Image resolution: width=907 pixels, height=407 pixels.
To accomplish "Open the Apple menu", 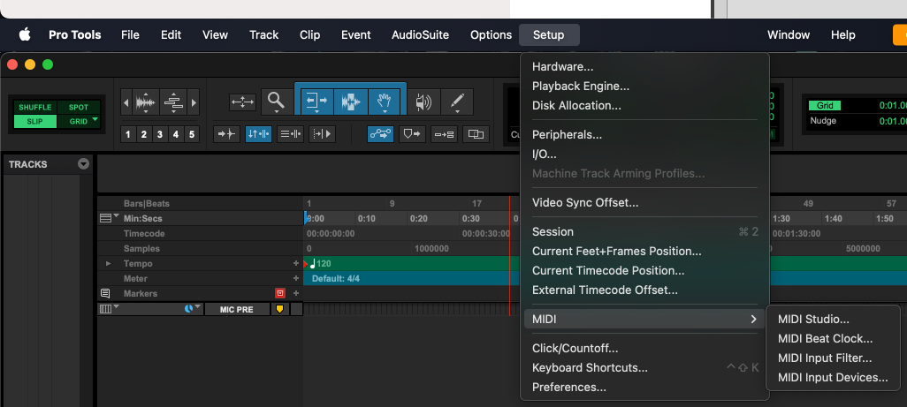I will coord(24,34).
